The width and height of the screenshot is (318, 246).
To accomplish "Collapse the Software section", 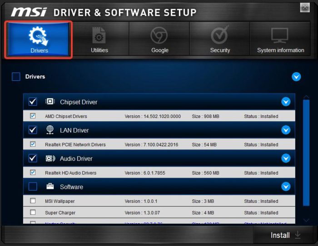I will point(286,187).
